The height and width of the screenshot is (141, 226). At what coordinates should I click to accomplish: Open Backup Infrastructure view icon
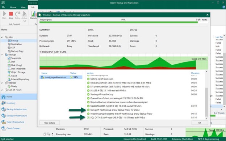(4, 109)
